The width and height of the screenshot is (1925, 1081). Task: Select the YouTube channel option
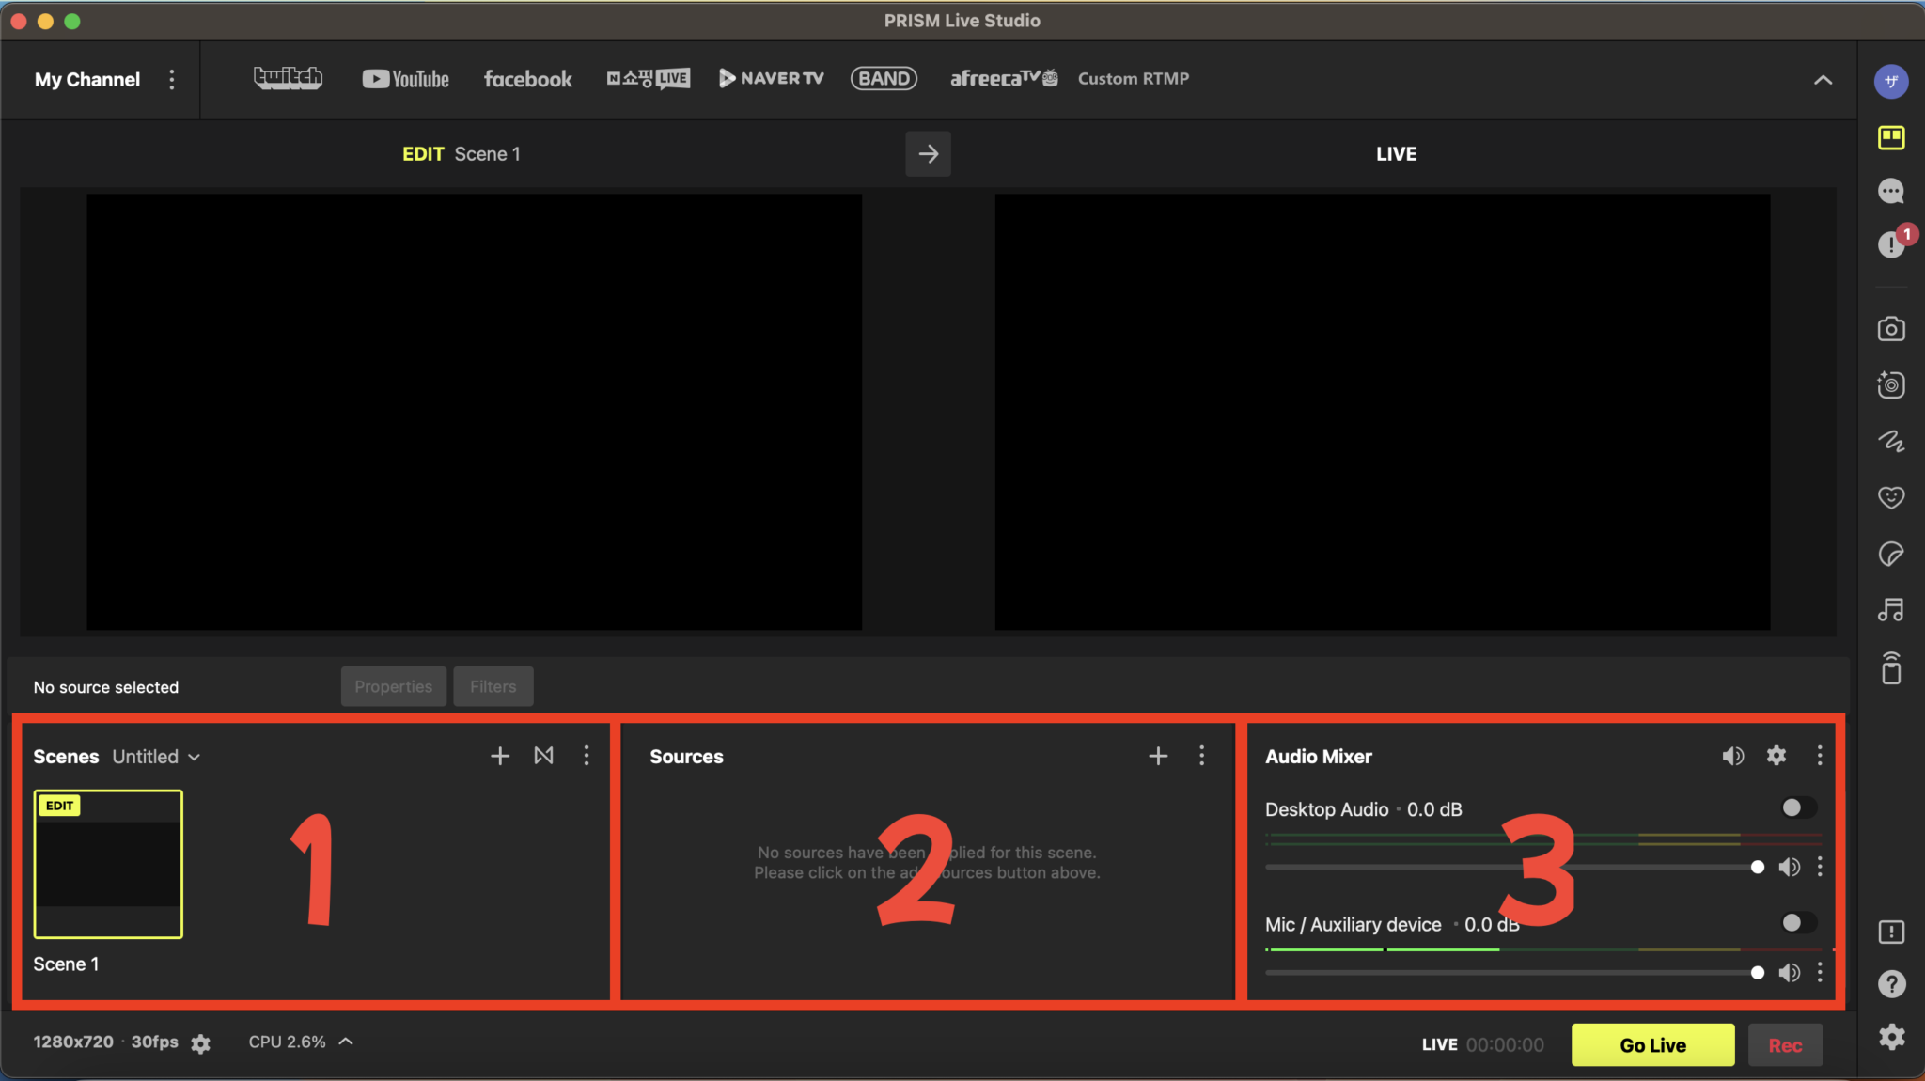point(405,79)
